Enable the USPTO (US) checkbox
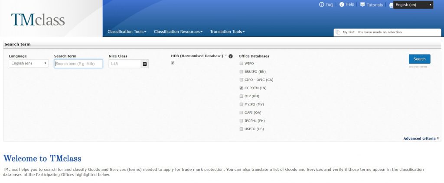 tap(242, 129)
